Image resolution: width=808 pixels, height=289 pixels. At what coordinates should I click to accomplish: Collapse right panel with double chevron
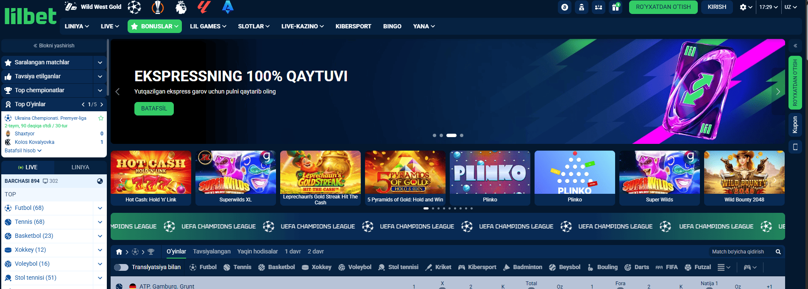[795, 46]
